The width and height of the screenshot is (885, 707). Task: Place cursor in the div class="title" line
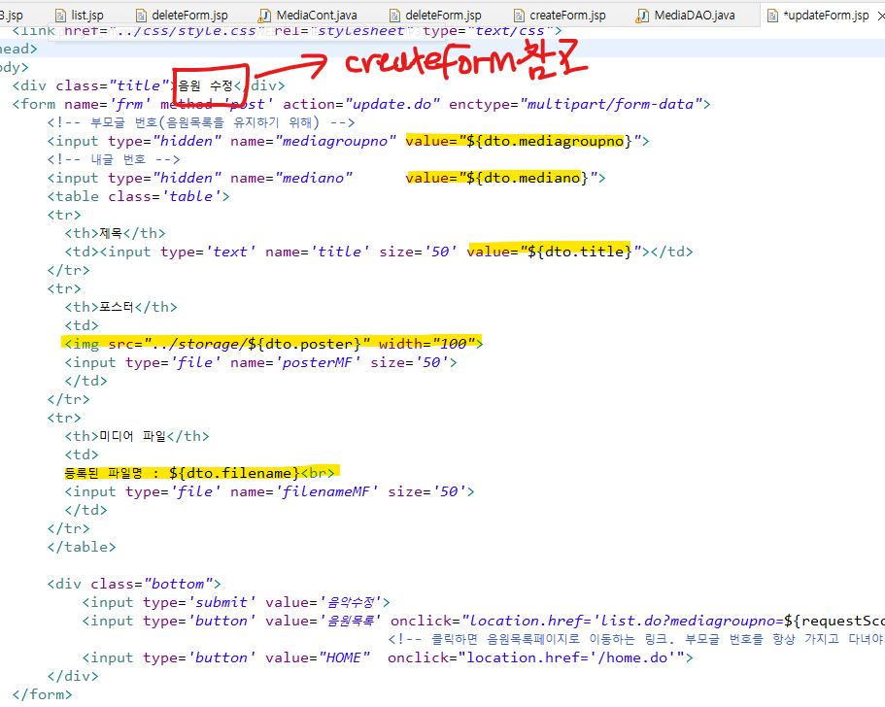coord(149,85)
